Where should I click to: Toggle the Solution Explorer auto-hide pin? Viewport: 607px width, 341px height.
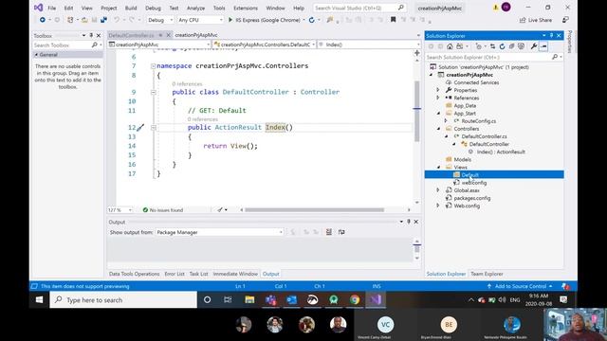coord(551,36)
